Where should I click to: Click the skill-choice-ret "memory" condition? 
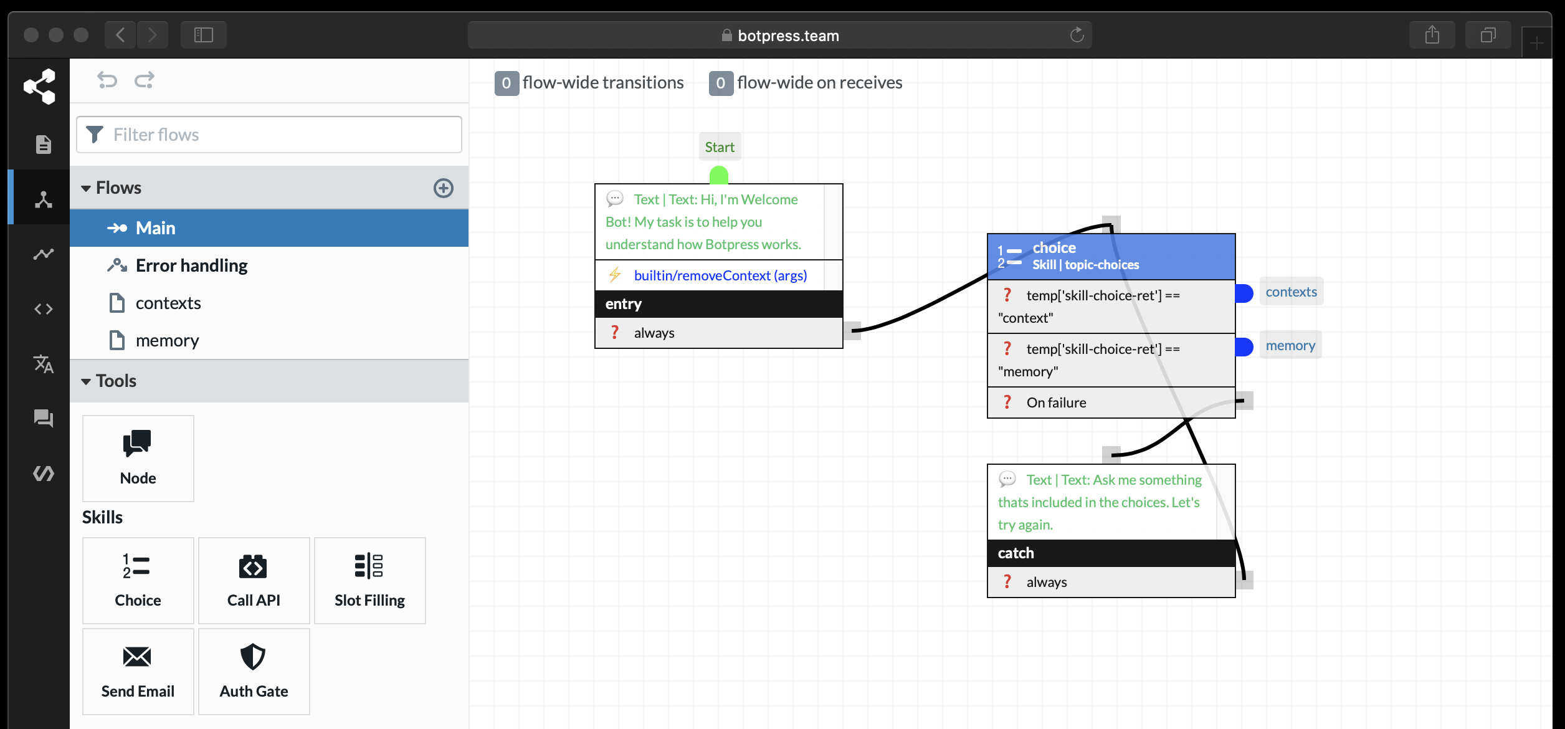(1111, 360)
